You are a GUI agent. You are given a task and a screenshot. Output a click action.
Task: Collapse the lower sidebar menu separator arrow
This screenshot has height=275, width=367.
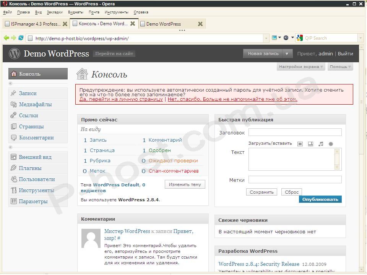tap(10, 147)
